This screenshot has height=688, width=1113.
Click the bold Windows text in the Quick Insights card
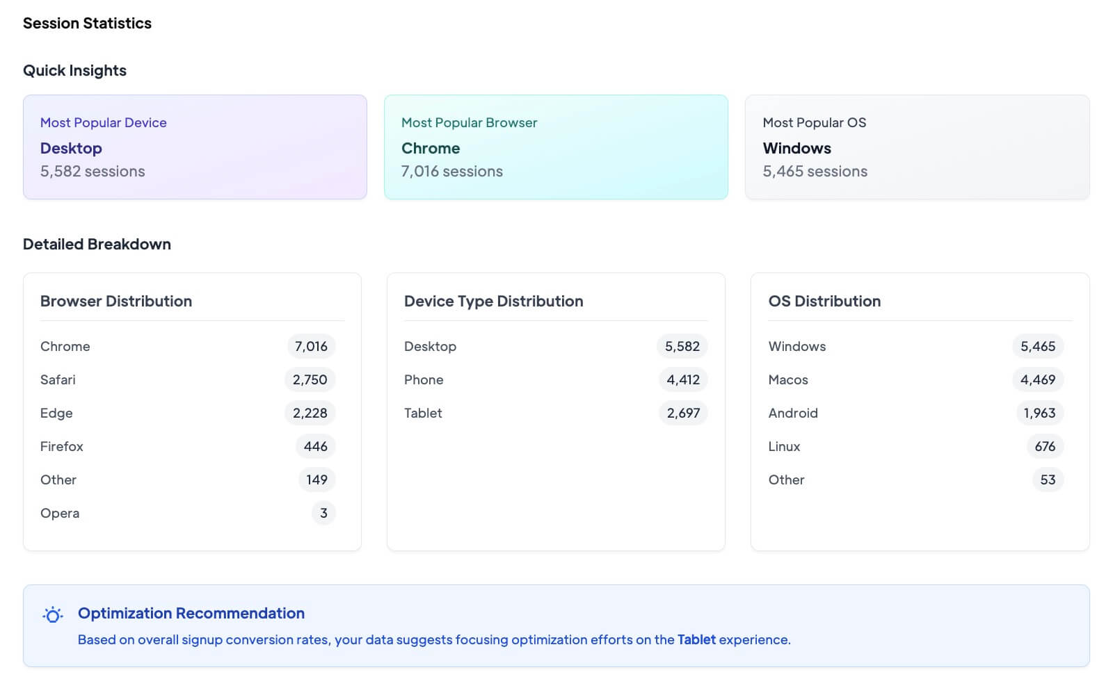[797, 148]
